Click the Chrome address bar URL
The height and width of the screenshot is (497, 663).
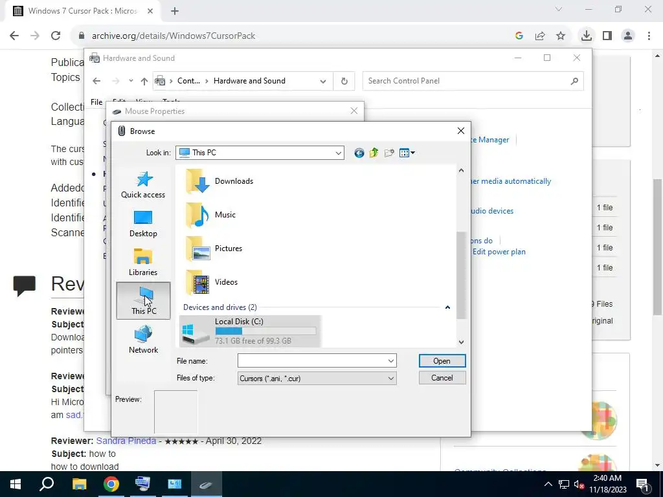(x=174, y=36)
